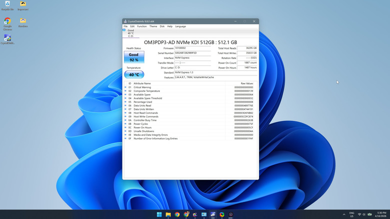Open the Windows Start menu
Viewport: 390px width, 219px height.
pyautogui.click(x=159, y=214)
